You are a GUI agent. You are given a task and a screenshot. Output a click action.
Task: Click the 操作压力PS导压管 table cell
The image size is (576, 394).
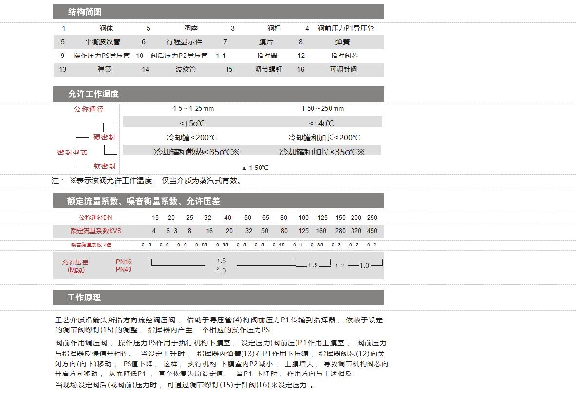[101, 56]
